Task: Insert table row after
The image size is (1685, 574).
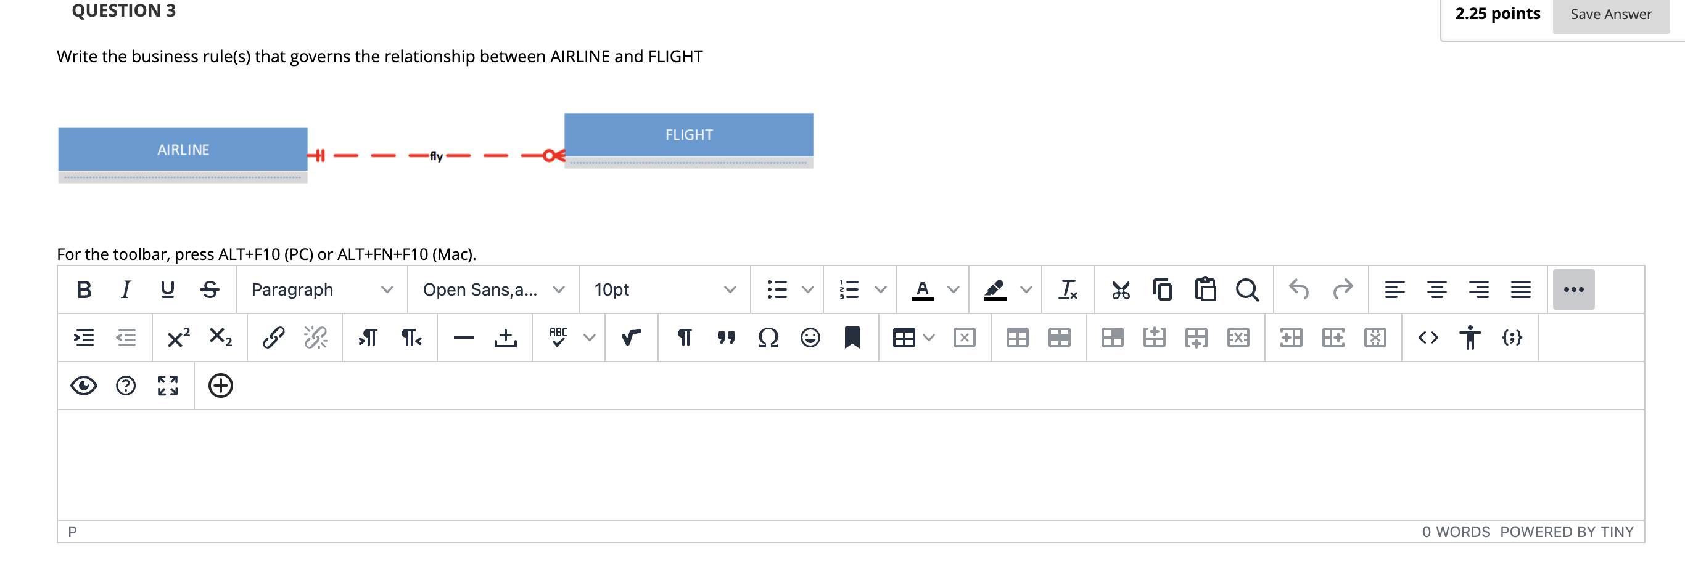Action: click(1196, 338)
